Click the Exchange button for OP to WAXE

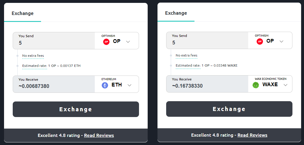(x=229, y=109)
